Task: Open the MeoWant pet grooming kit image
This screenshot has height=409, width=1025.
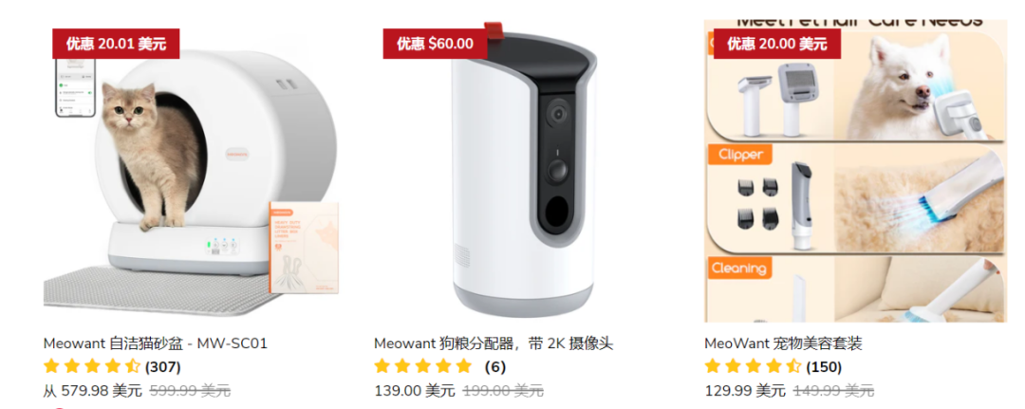Action: click(854, 171)
